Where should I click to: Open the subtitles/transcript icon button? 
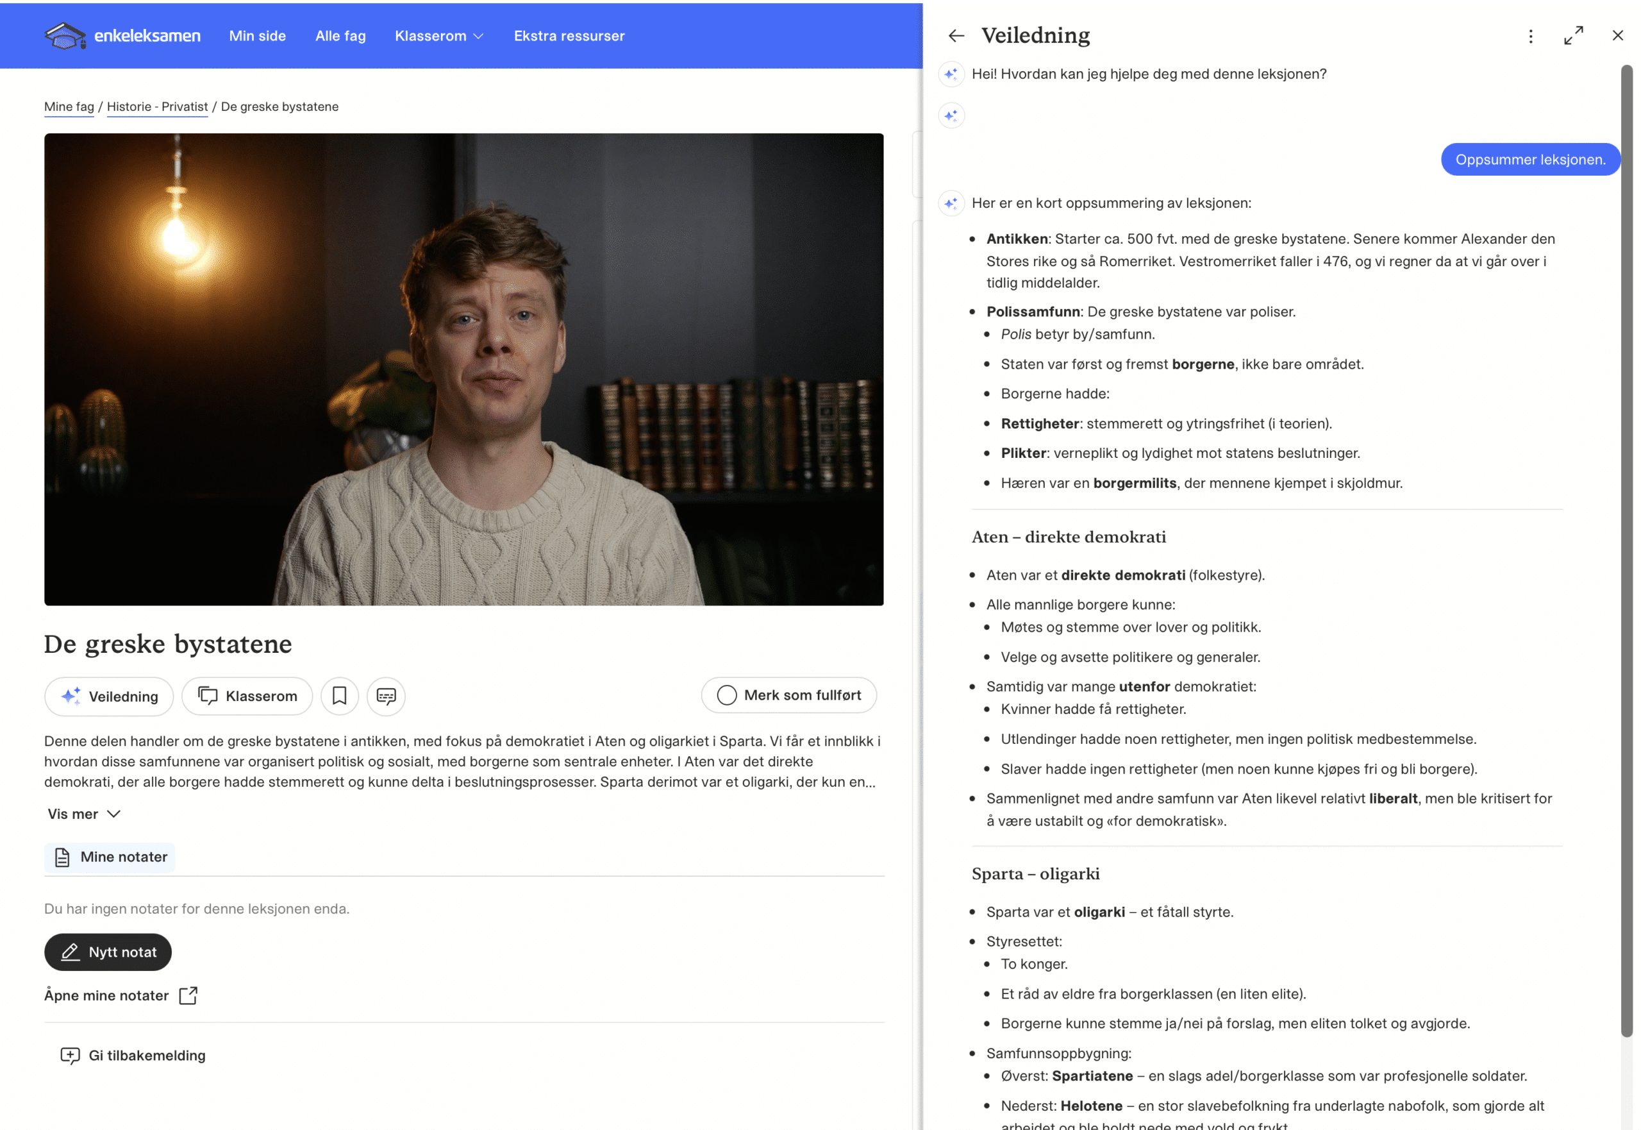[386, 696]
